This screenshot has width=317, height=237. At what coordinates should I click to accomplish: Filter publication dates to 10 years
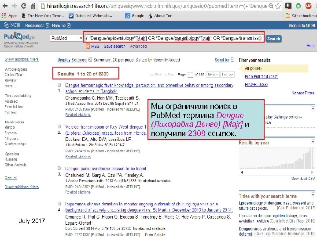[11, 138]
